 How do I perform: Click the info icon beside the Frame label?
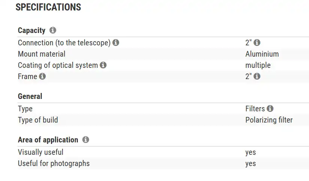(x=42, y=76)
